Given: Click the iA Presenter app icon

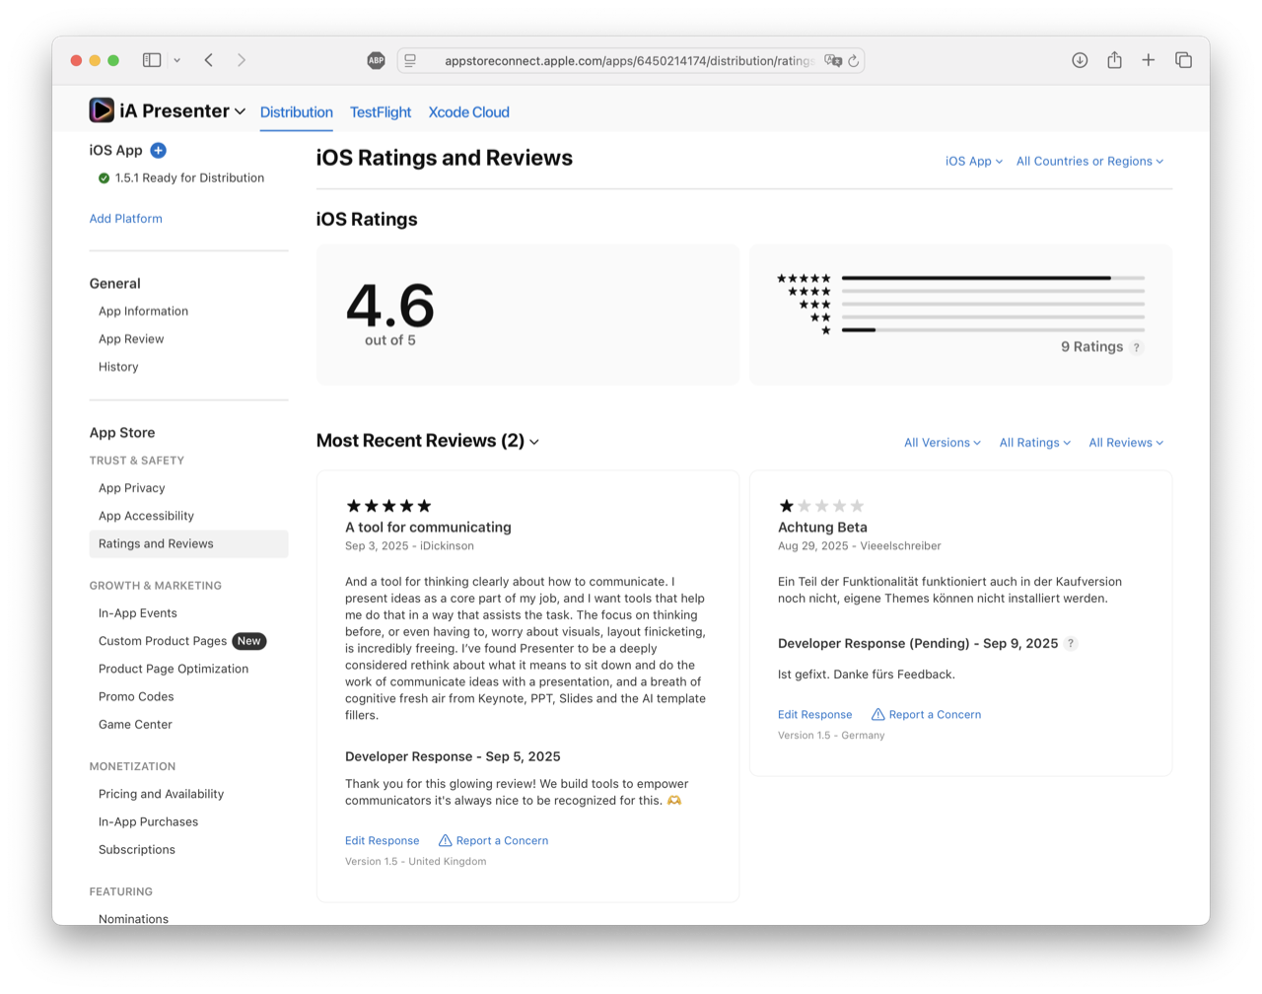Looking at the screenshot, I should point(102,110).
